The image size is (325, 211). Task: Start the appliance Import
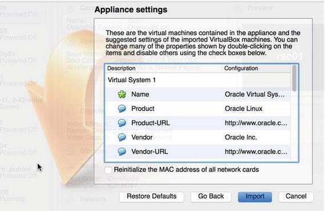pyautogui.click(x=255, y=197)
